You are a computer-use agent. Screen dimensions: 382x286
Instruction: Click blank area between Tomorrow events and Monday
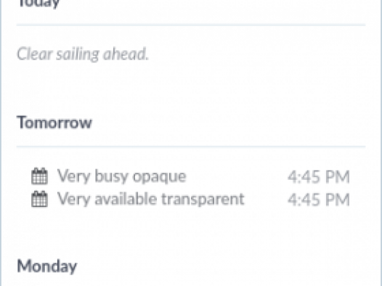(191, 232)
